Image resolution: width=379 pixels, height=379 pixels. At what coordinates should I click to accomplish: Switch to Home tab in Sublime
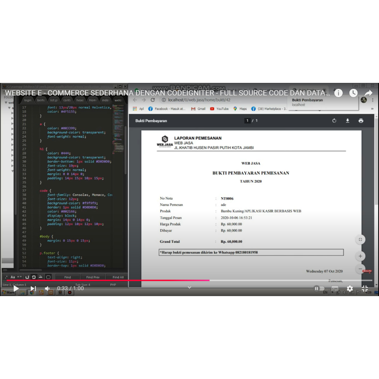93,100
